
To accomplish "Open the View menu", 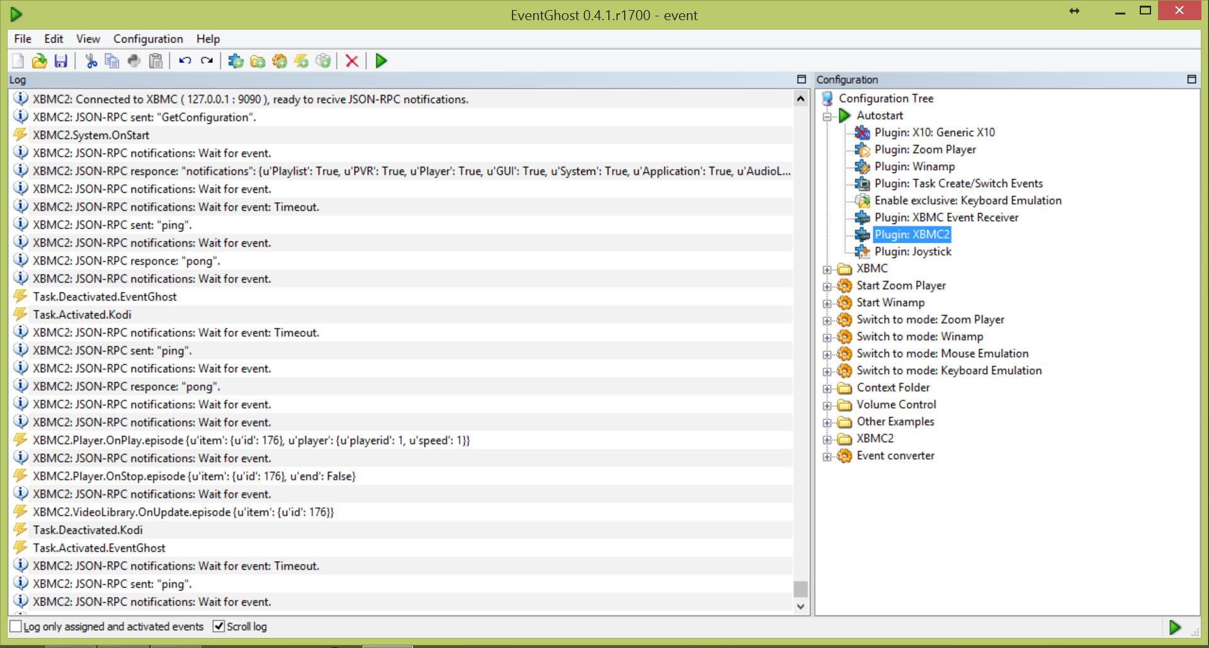I will point(88,39).
